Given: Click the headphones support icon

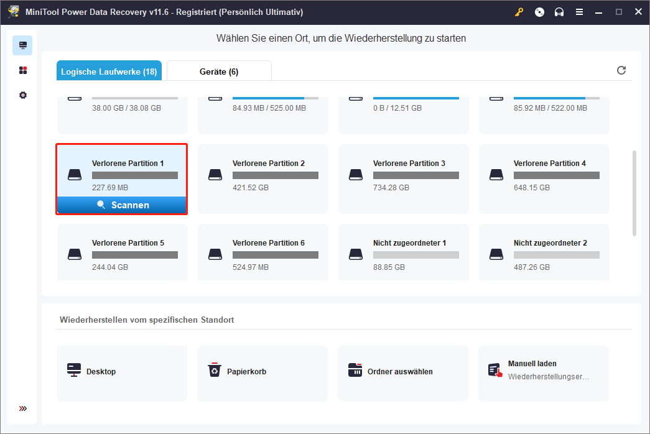Looking at the screenshot, I should (559, 12).
